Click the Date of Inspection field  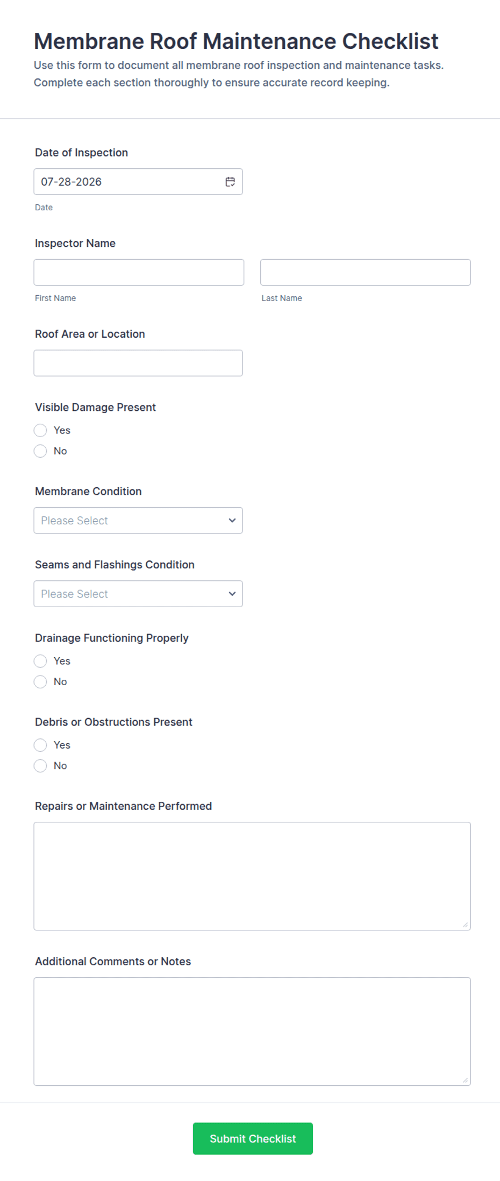point(138,182)
